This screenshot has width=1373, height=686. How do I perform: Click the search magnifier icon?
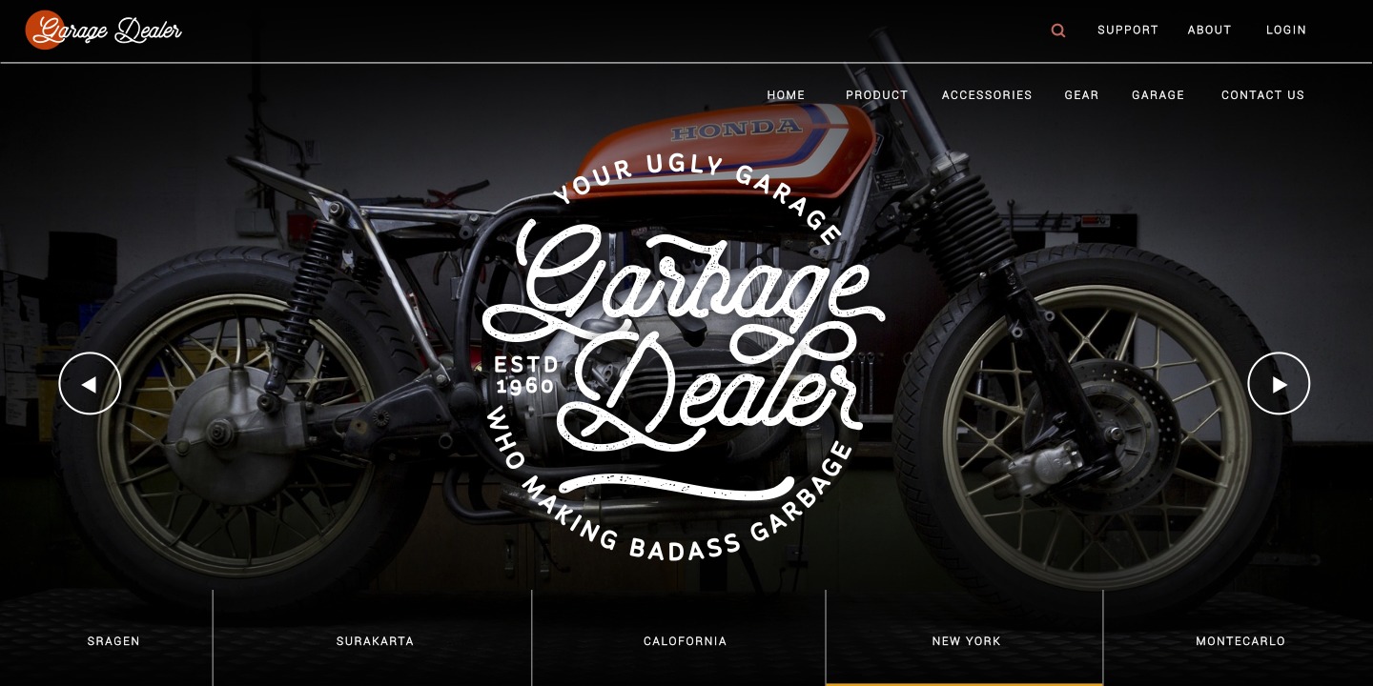[1058, 30]
